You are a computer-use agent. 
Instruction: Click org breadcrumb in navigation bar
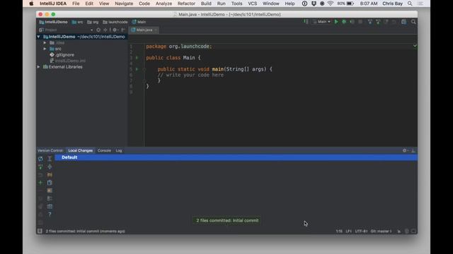tap(93, 22)
